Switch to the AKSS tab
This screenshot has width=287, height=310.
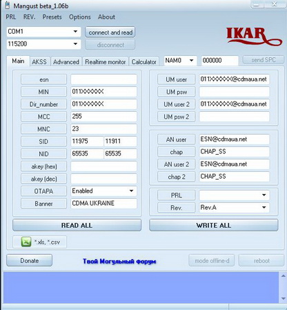coord(39,61)
